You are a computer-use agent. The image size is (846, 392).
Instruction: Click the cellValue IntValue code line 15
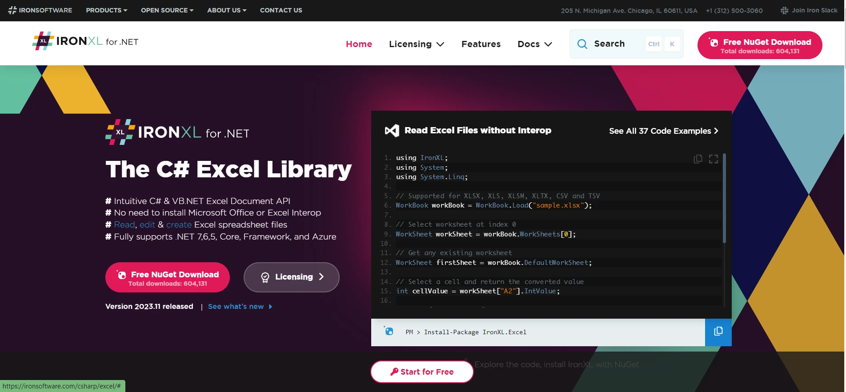(478, 291)
